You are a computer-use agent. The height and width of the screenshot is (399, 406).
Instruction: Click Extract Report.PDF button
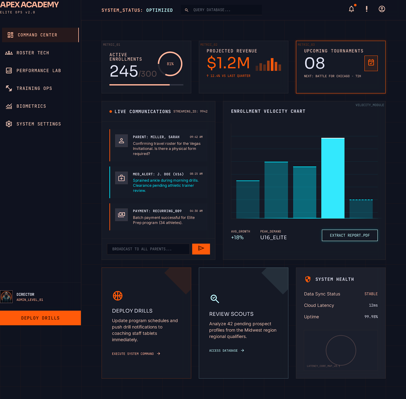pos(350,235)
